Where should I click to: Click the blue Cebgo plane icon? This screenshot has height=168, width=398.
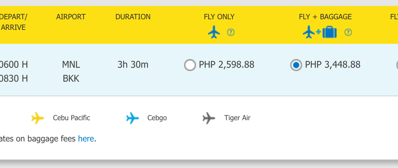[132, 118]
